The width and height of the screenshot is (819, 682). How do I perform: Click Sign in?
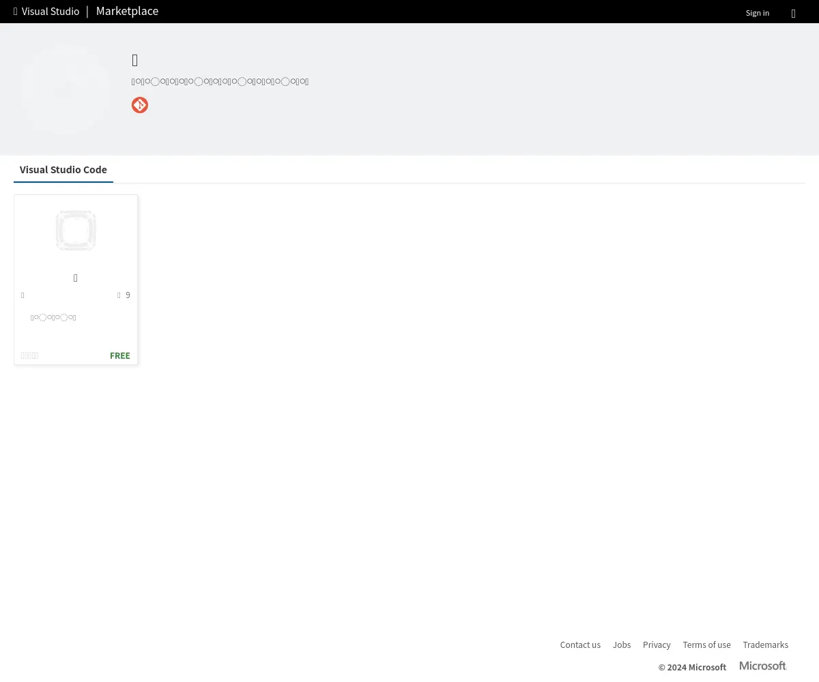pyautogui.click(x=757, y=13)
